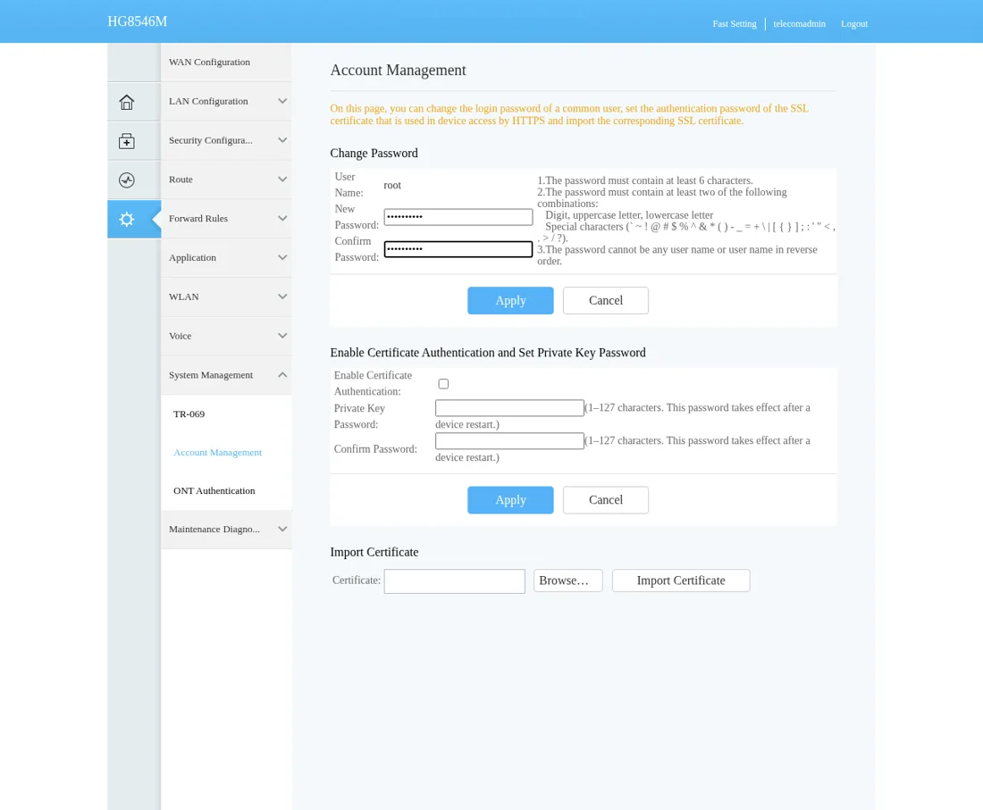Open the medical-kit diagnosis sidebar icon

(x=127, y=141)
